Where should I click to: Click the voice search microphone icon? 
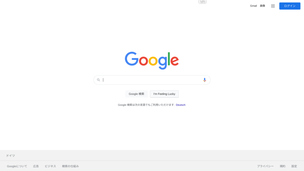point(205,80)
